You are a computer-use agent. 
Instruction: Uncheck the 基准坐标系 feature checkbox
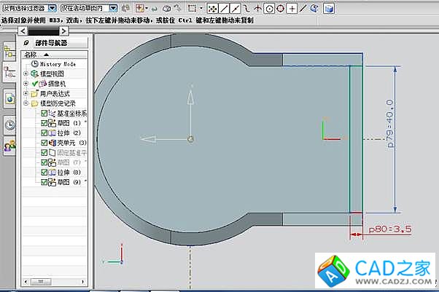coord(44,114)
